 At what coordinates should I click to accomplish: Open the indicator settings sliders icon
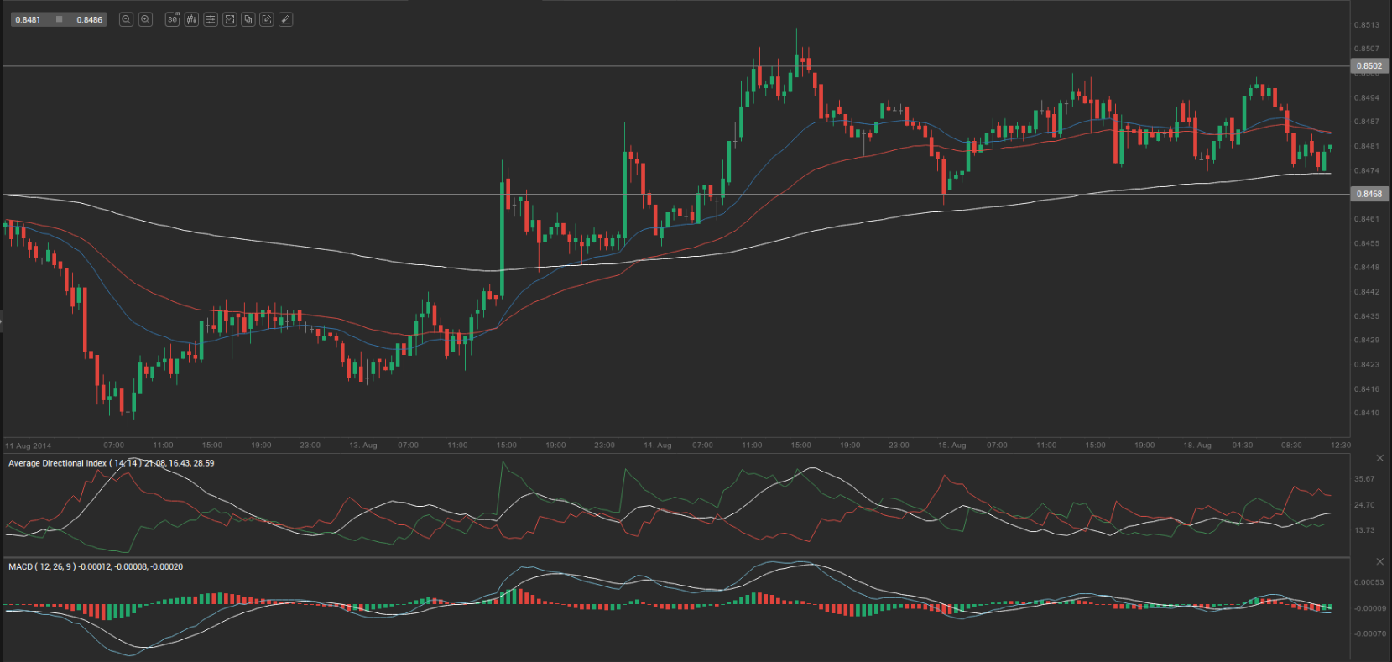[x=210, y=19]
